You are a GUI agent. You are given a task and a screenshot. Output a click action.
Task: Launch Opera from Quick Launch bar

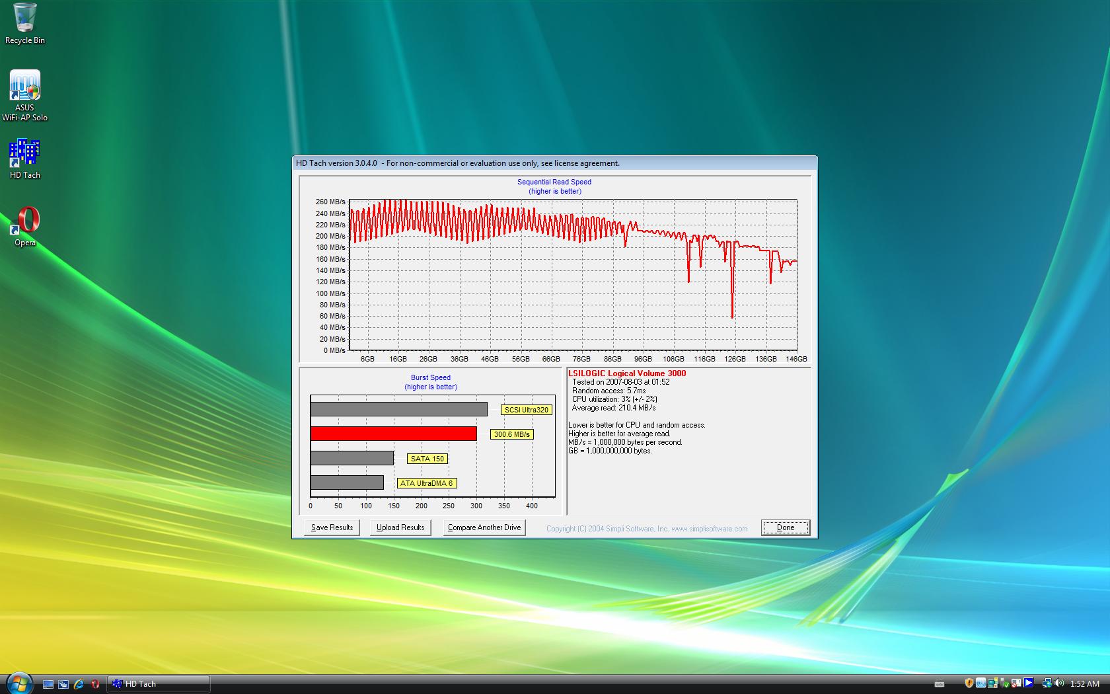95,684
